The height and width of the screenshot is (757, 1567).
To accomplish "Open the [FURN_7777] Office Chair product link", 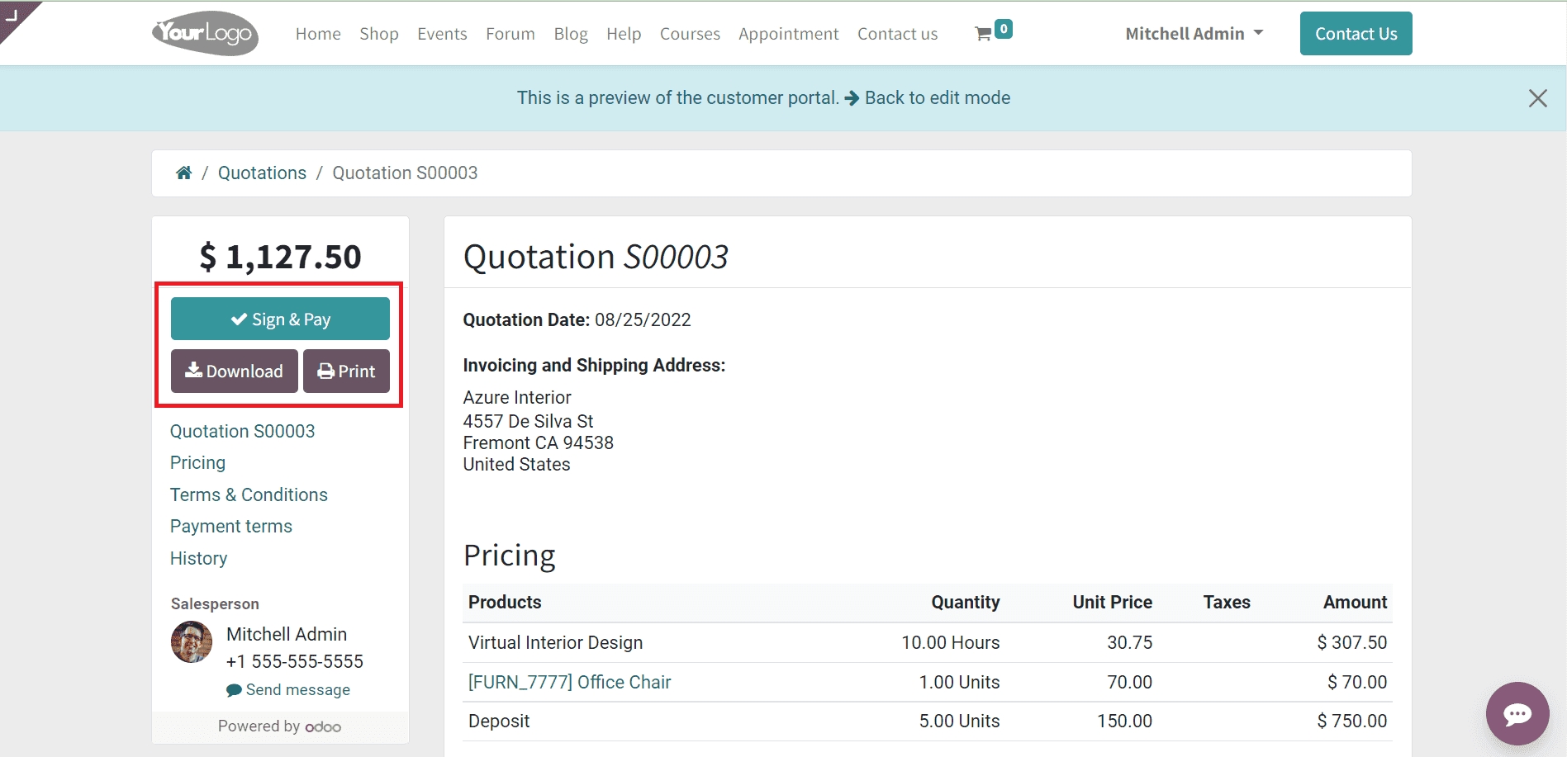I will (x=569, y=682).
